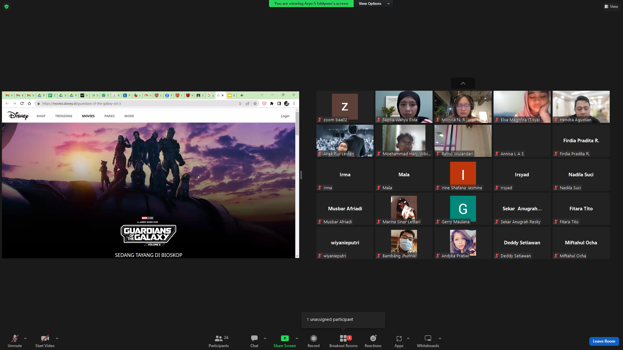Close the active Disney browser tab
This screenshot has height=350, width=623.
[223, 95]
